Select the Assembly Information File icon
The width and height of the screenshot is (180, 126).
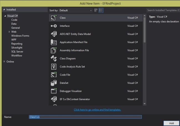(x=54, y=50)
